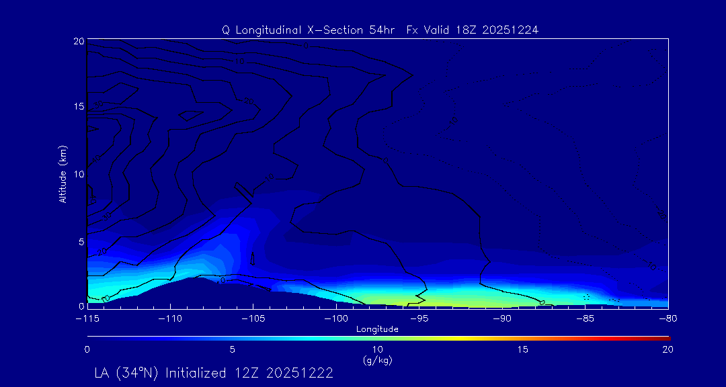Click the -90 longitude tick label
726x387 pixels.
[502, 319]
